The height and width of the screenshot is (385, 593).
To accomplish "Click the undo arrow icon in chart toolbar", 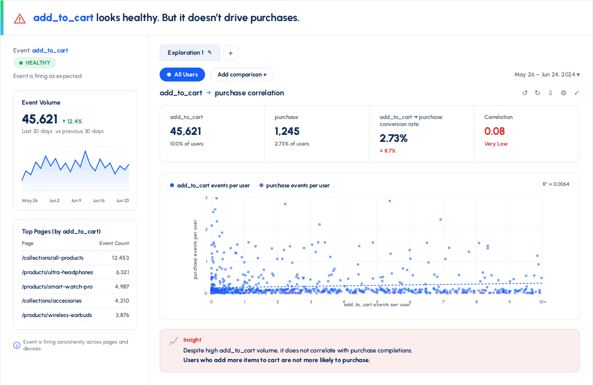I will click(x=525, y=93).
